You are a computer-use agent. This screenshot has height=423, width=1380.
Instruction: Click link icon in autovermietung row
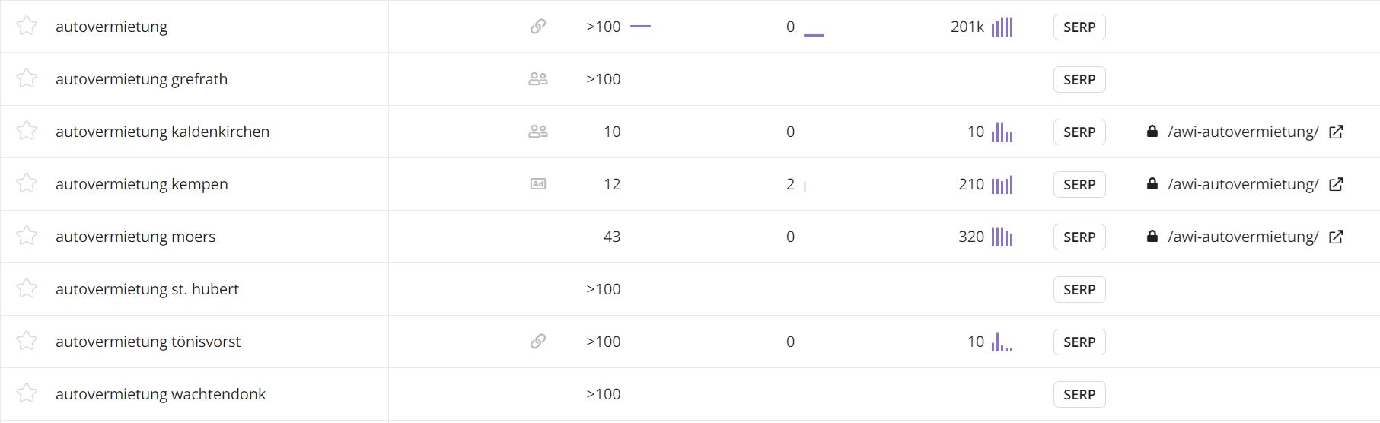click(x=538, y=27)
